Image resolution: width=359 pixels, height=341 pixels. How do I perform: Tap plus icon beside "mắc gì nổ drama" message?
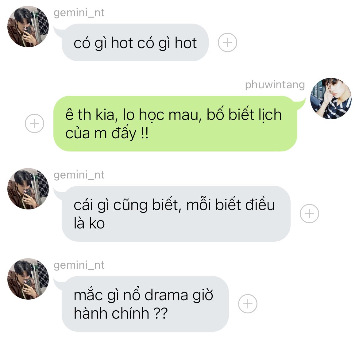(x=248, y=304)
